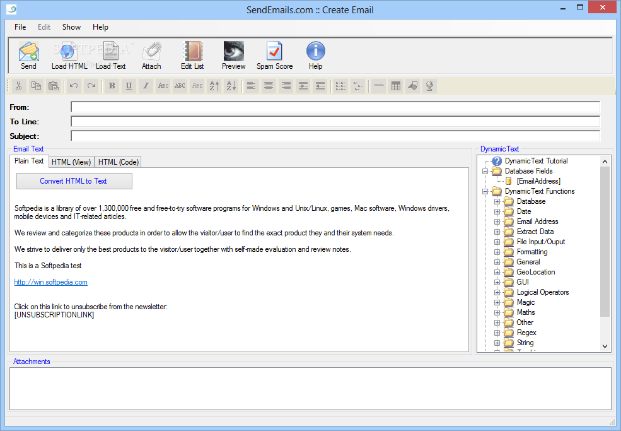Expand the Formatting folder
The image size is (621, 431).
pyautogui.click(x=497, y=252)
